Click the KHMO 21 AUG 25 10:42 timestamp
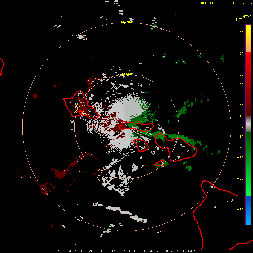The height and width of the screenshot is (253, 253). coord(170,251)
